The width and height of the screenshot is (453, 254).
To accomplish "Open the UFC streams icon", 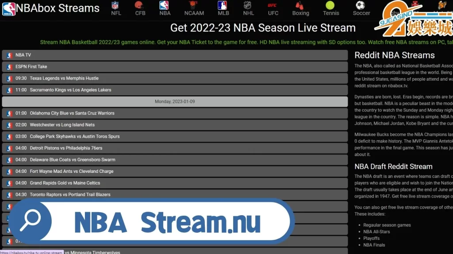I will (273, 5).
